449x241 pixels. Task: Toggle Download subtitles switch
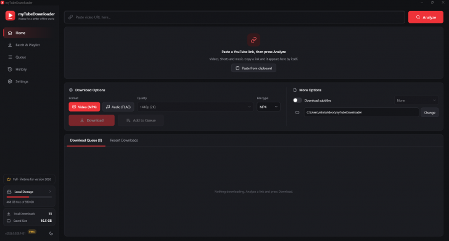(297, 100)
